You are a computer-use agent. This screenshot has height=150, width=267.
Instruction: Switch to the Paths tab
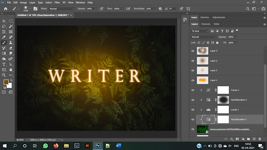click(x=216, y=24)
